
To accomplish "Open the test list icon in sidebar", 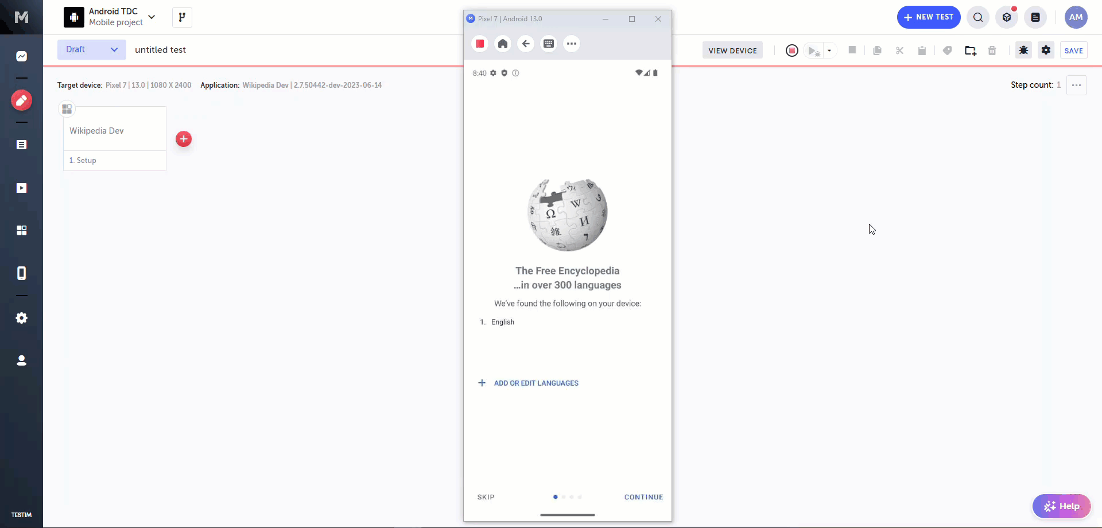I will (21, 145).
